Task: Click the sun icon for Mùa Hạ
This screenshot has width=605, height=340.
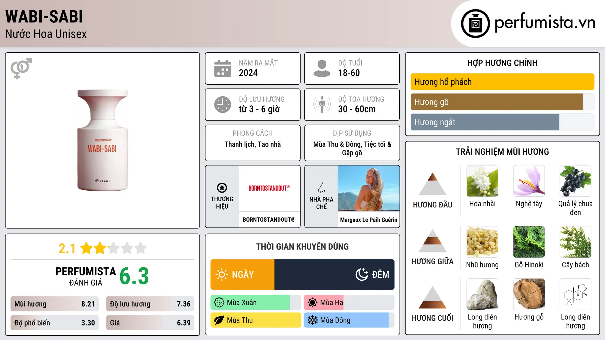Action: pos(313,303)
